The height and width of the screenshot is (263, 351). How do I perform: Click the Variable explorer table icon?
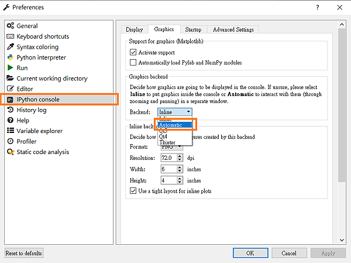11,131
